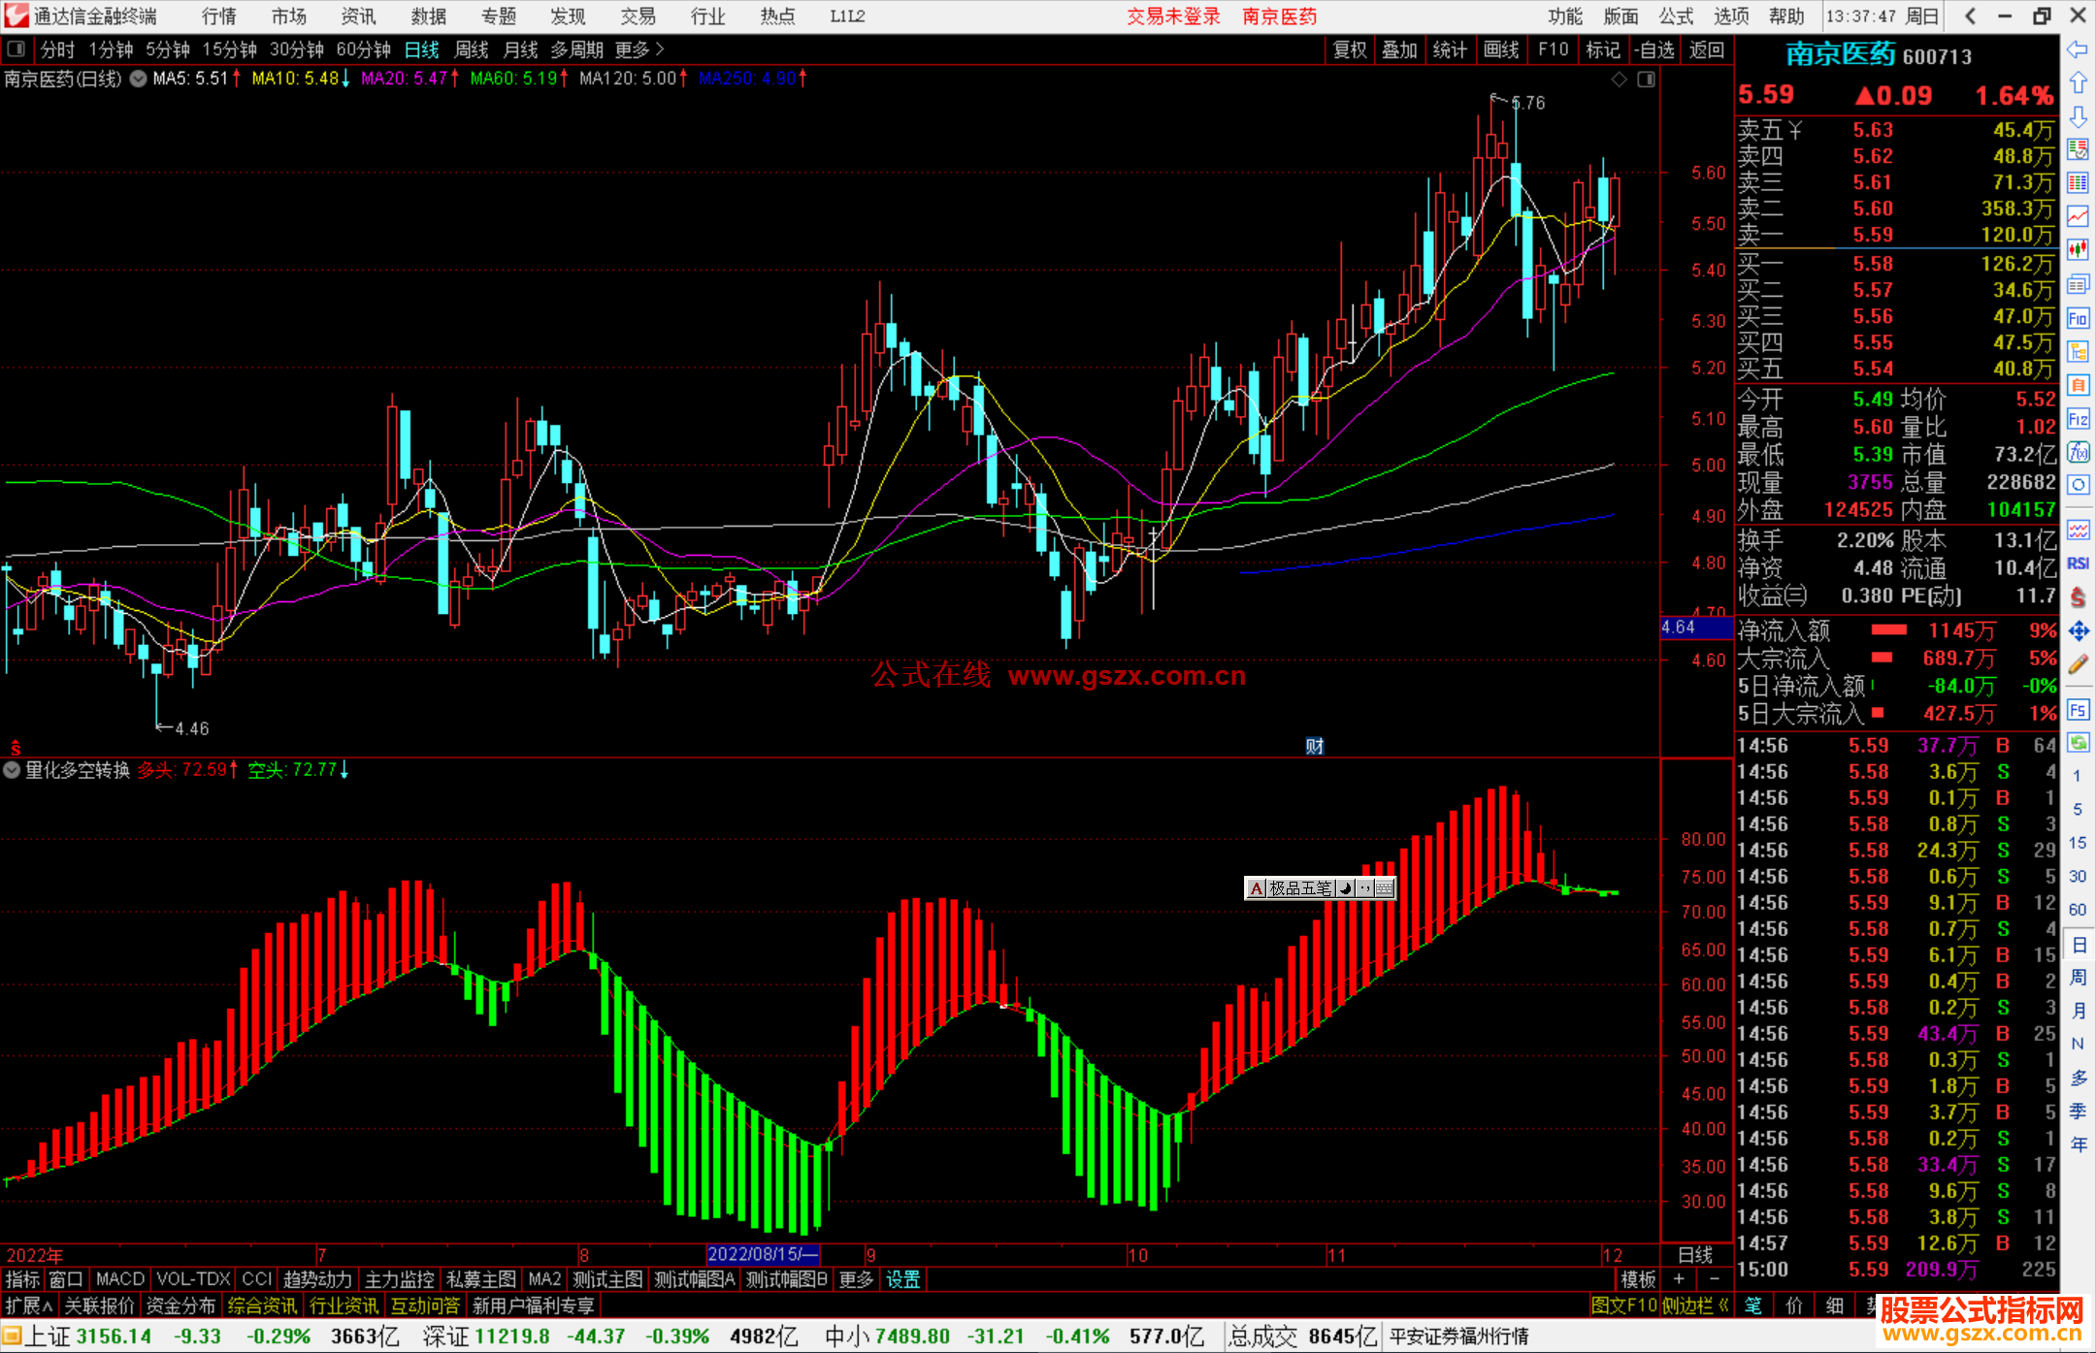
Task: Select the RSI indicator sidebar icon
Action: coord(2078,564)
